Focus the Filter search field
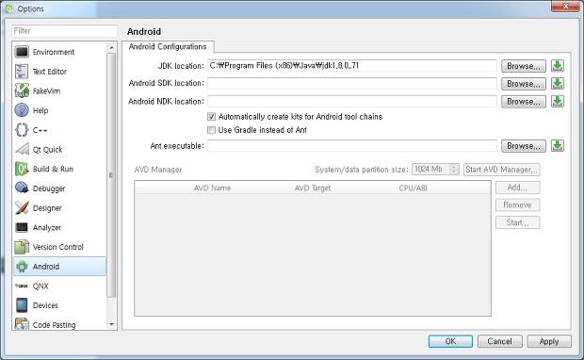Image resolution: width=584 pixels, height=360 pixels. (x=64, y=31)
